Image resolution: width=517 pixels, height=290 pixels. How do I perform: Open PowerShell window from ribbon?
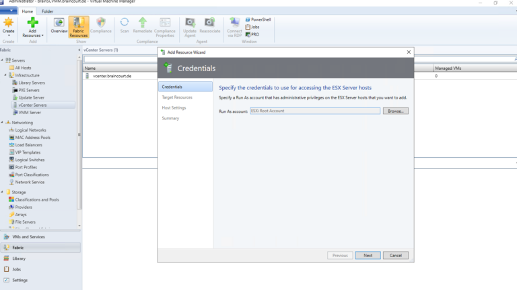pyautogui.click(x=258, y=19)
